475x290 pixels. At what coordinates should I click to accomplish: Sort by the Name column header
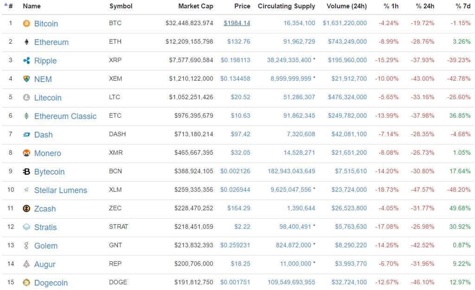coord(32,6)
